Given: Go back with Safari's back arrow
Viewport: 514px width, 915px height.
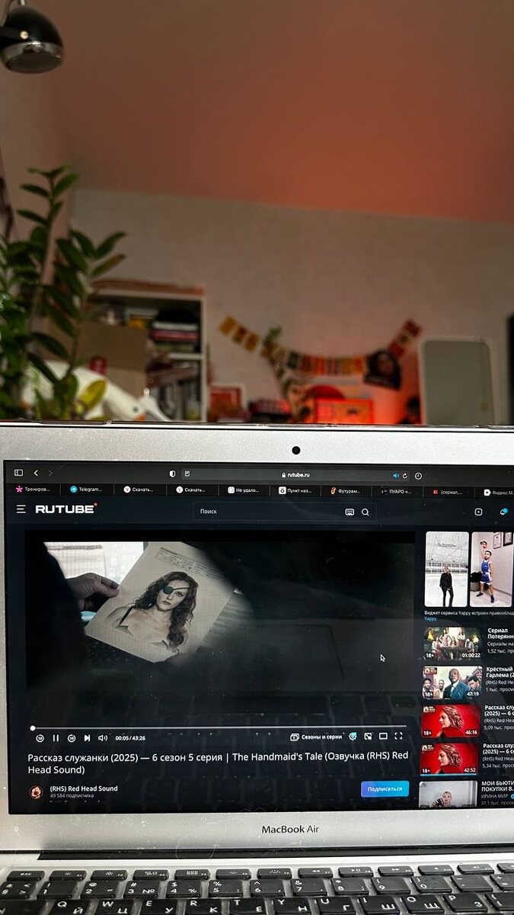Looking at the screenshot, I should tap(36, 473).
